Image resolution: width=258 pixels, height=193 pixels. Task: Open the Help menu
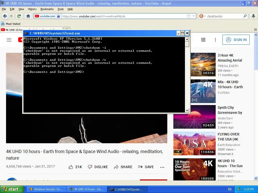(70, 9)
